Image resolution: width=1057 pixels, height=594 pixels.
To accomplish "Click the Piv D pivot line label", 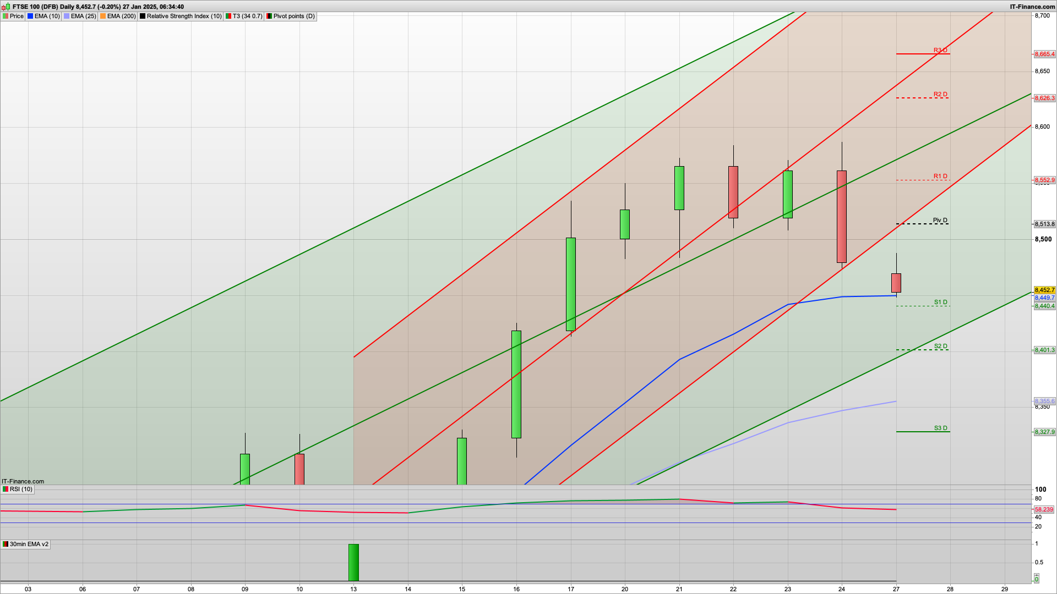I will pyautogui.click(x=940, y=221).
